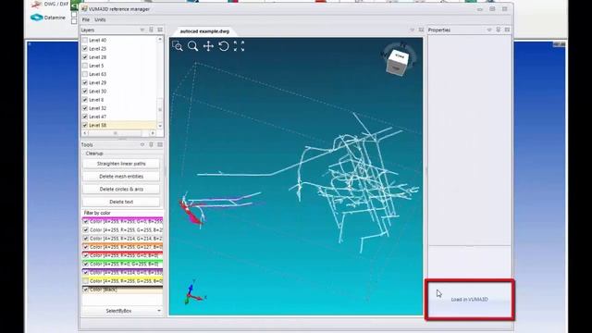Screen dimensions: 592x333
Task: Click Load in VUMA3D button
Action: 469,300
